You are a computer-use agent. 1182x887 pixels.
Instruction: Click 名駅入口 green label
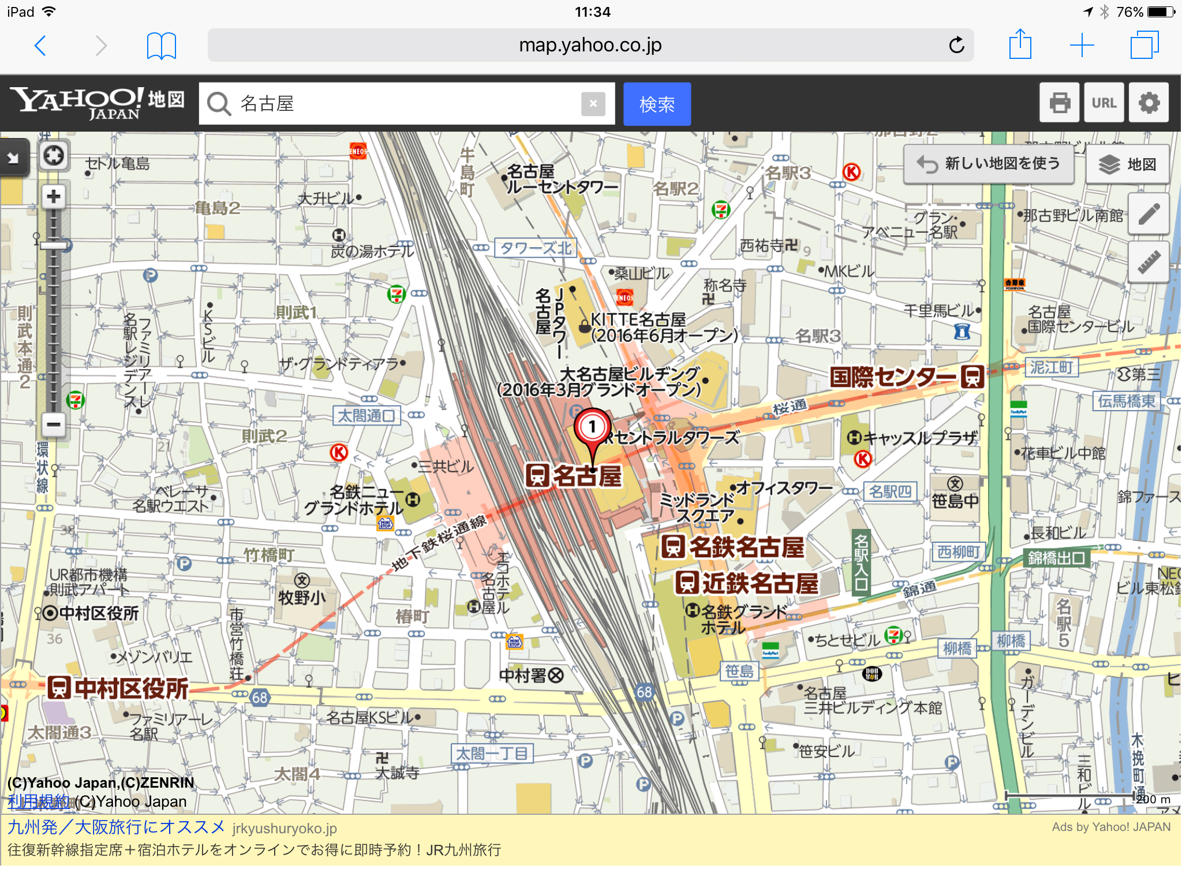(861, 562)
